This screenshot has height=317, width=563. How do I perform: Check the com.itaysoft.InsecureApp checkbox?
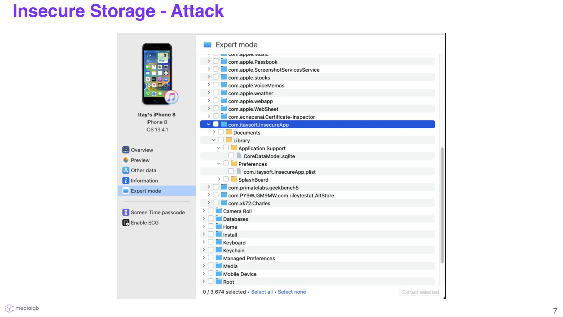pyautogui.click(x=216, y=124)
